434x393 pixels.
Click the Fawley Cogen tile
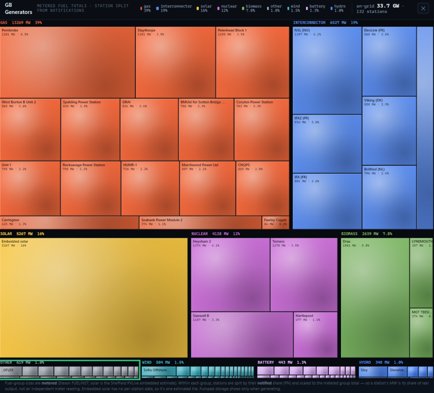[x=275, y=223]
